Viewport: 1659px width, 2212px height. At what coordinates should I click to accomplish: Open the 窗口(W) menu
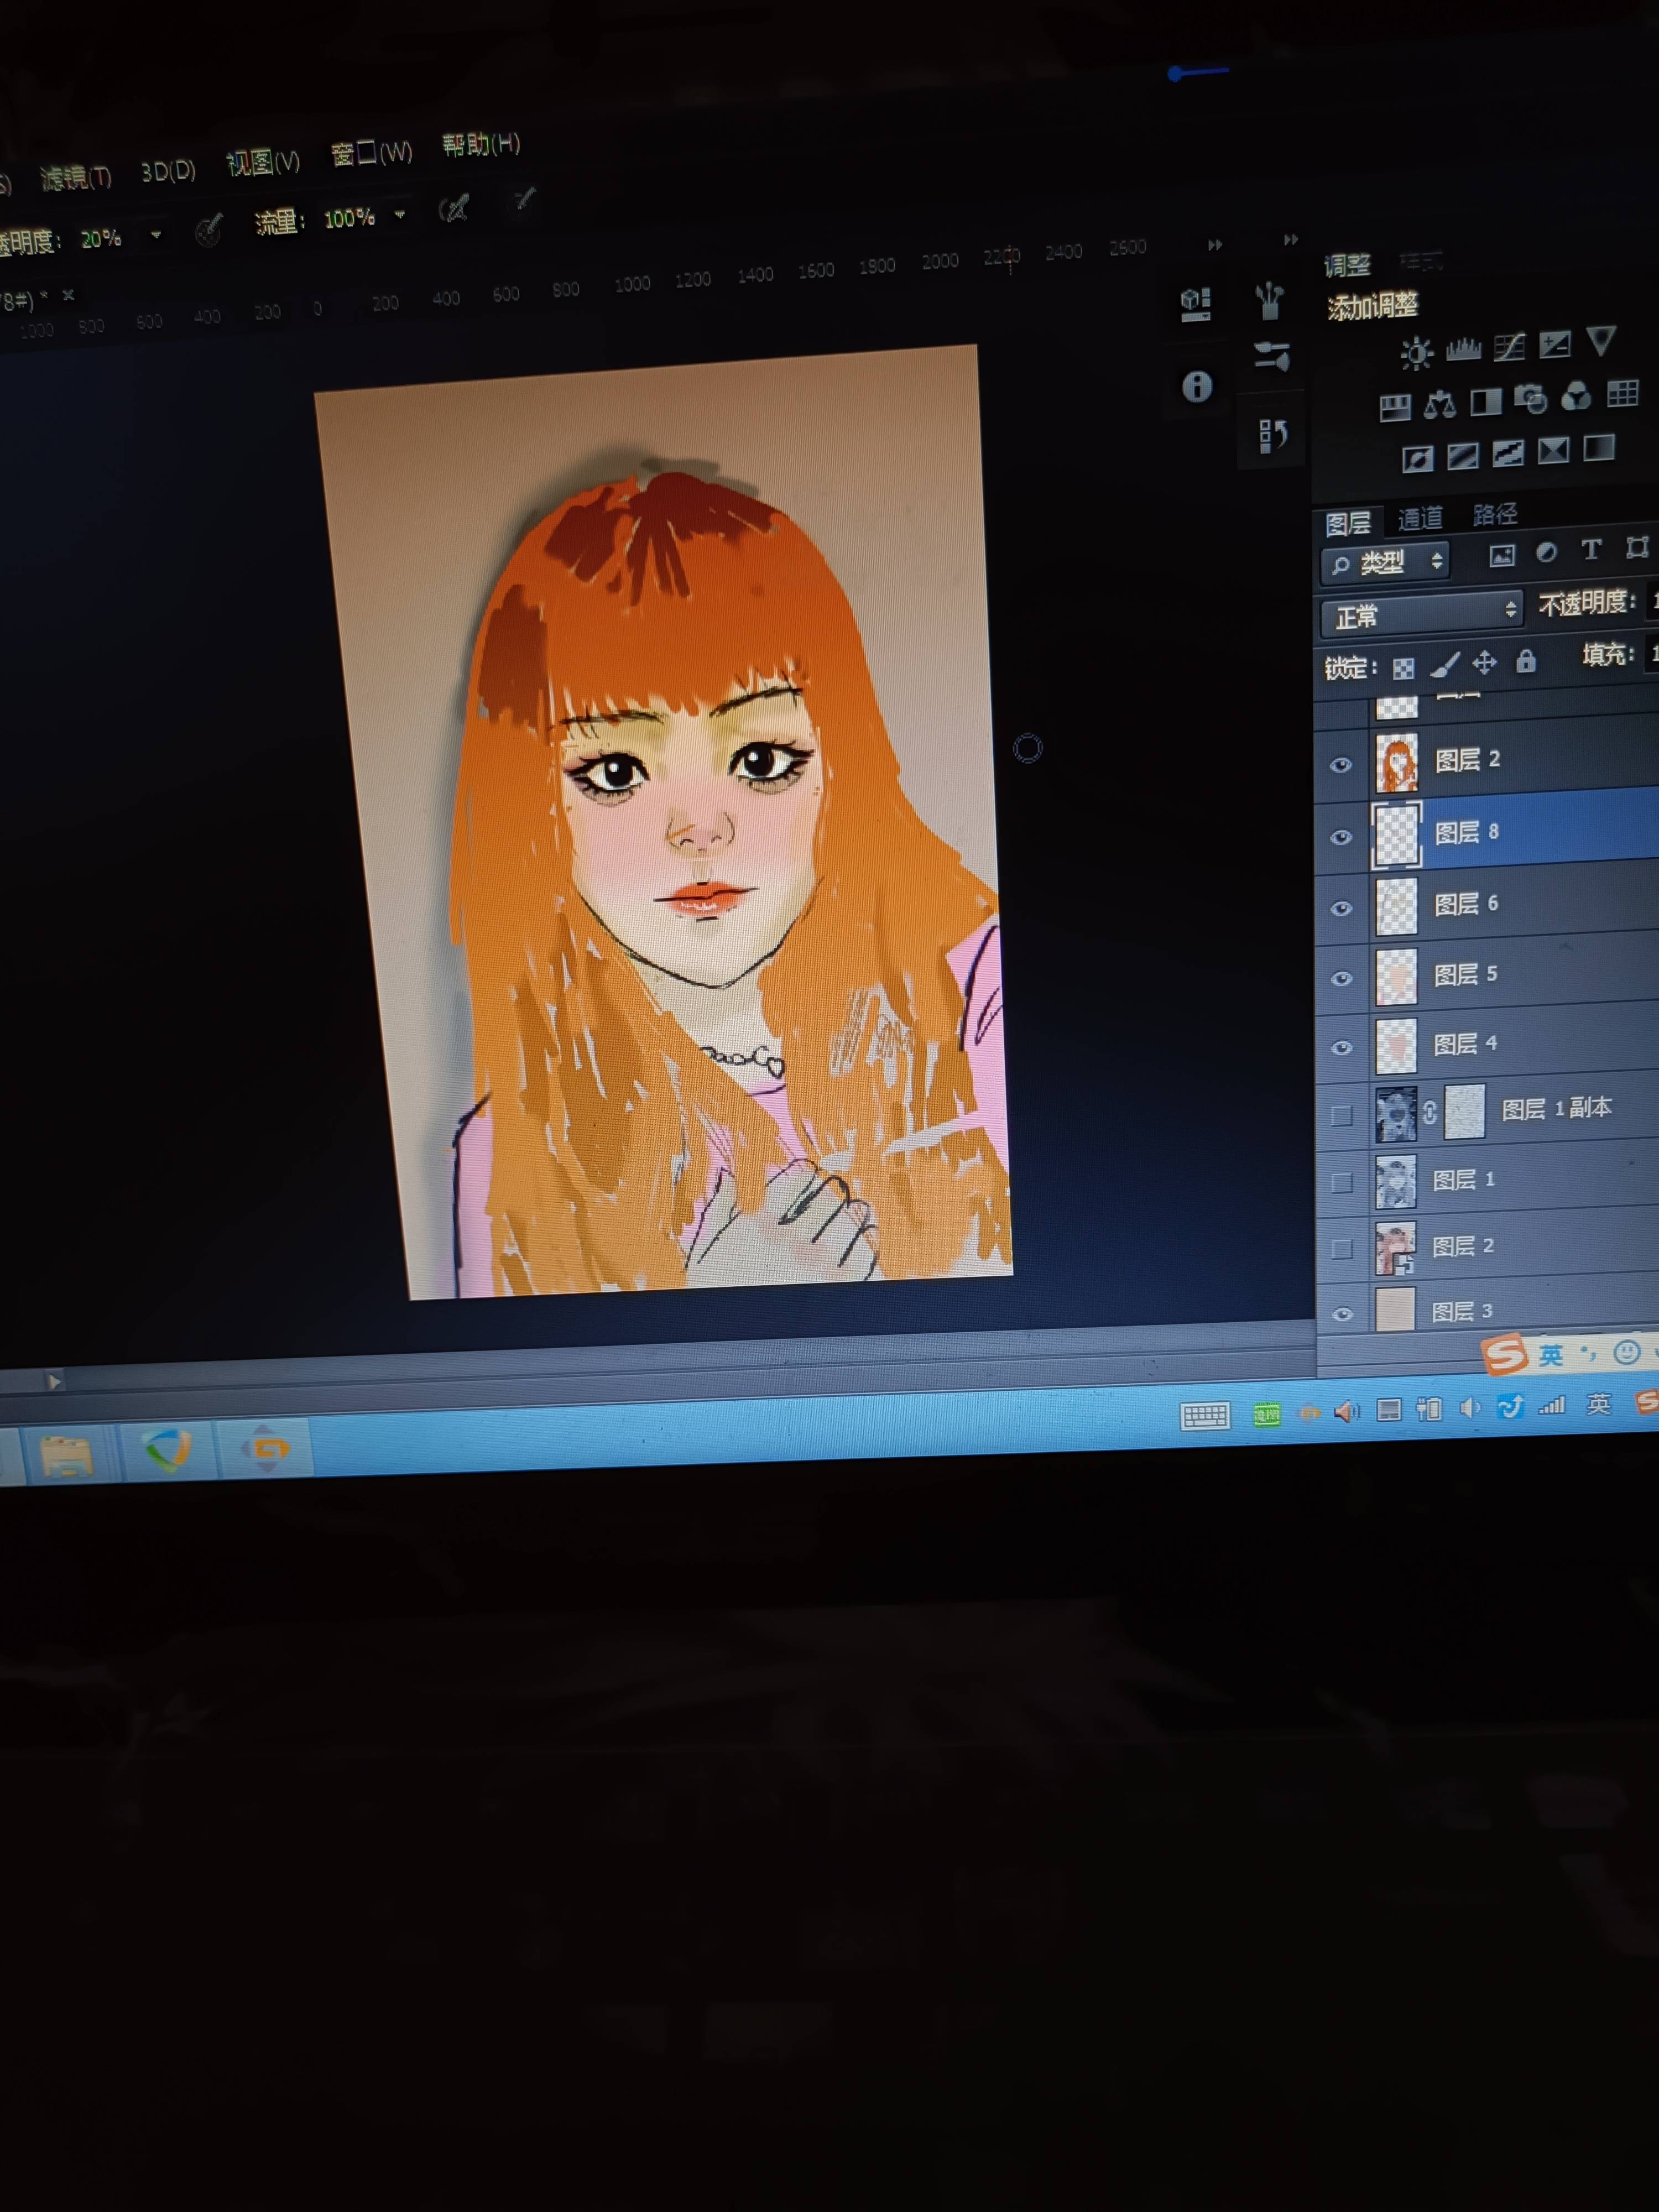pos(371,154)
